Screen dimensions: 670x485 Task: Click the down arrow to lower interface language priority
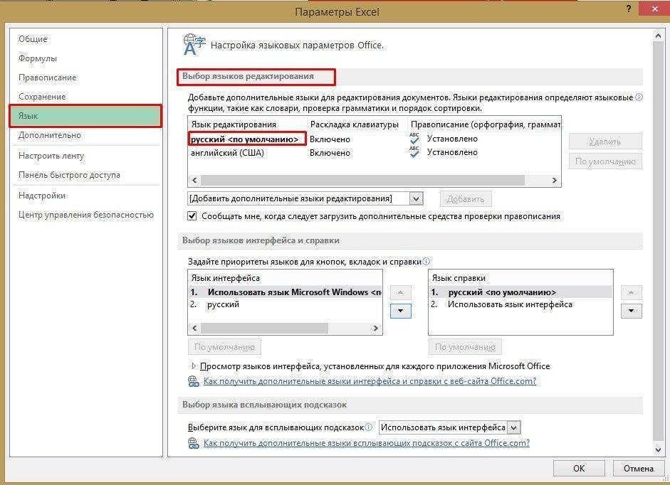pyautogui.click(x=401, y=311)
